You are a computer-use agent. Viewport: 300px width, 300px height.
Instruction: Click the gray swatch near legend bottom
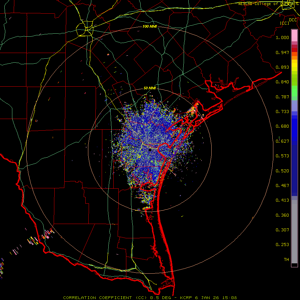[294, 232]
